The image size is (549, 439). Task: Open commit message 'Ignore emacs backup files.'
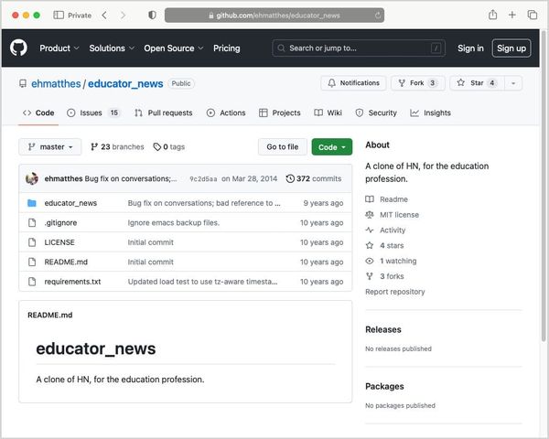point(174,222)
